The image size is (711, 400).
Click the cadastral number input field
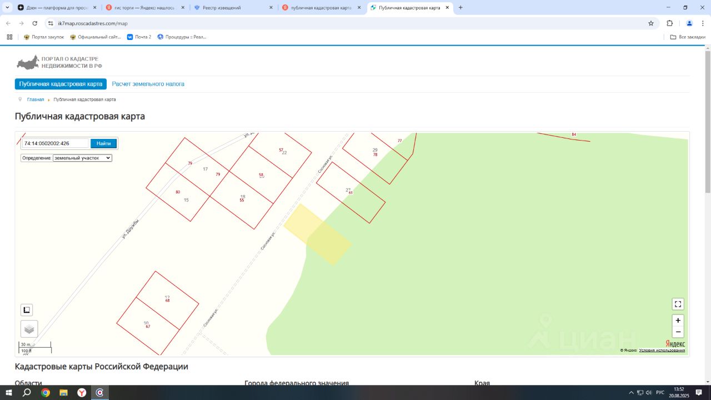[x=56, y=143]
